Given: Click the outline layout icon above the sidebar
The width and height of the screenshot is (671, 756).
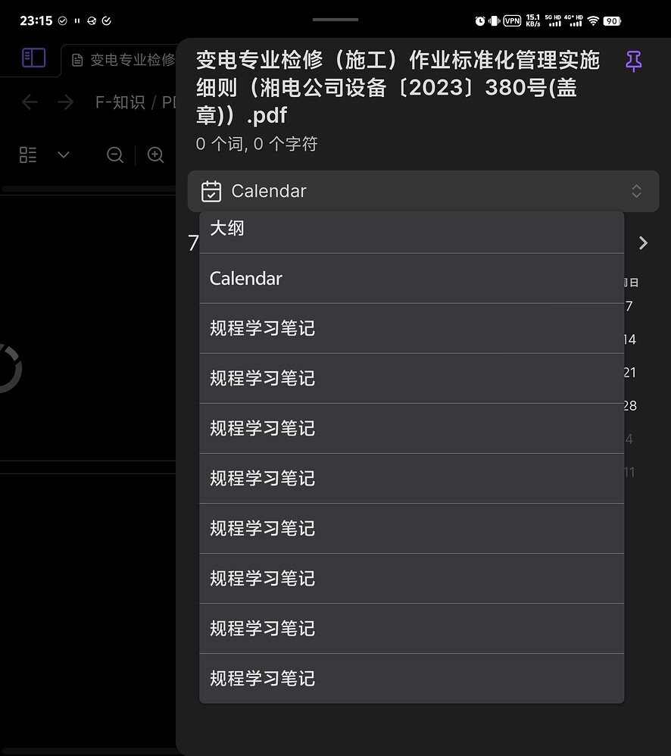Looking at the screenshot, I should 27,155.
